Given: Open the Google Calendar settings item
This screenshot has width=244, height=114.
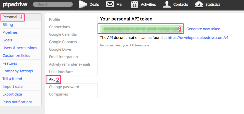Looking at the screenshot, I should [63, 34].
